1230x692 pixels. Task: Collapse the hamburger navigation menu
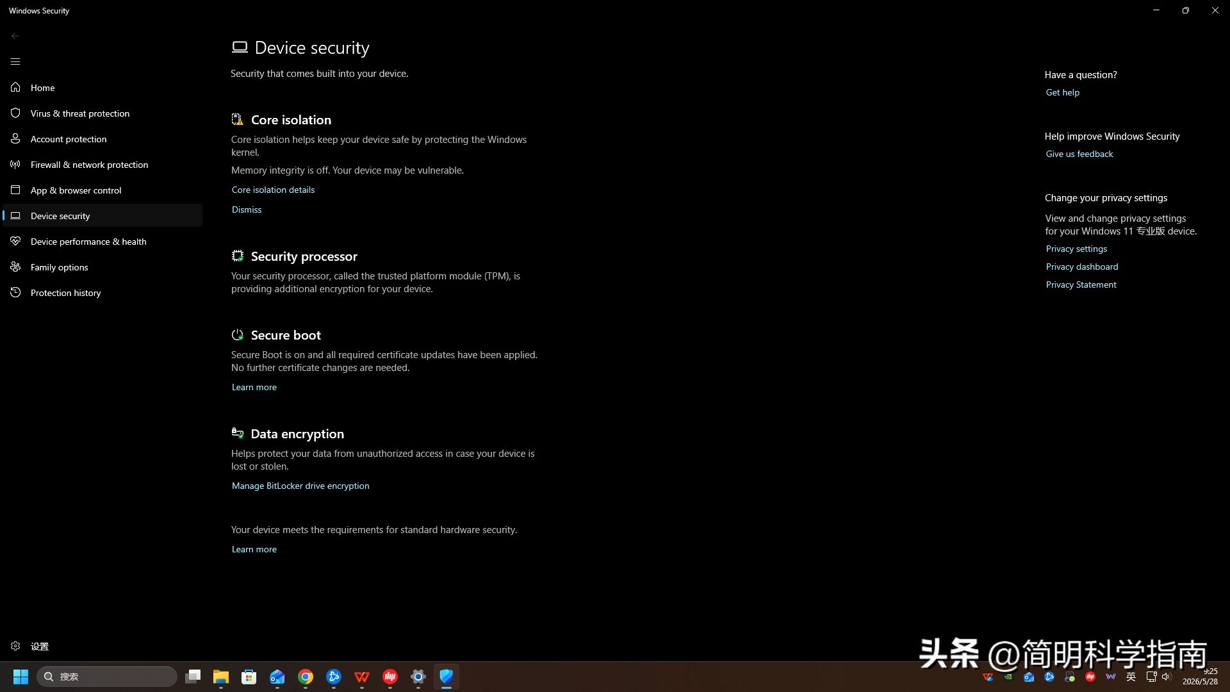15,62
